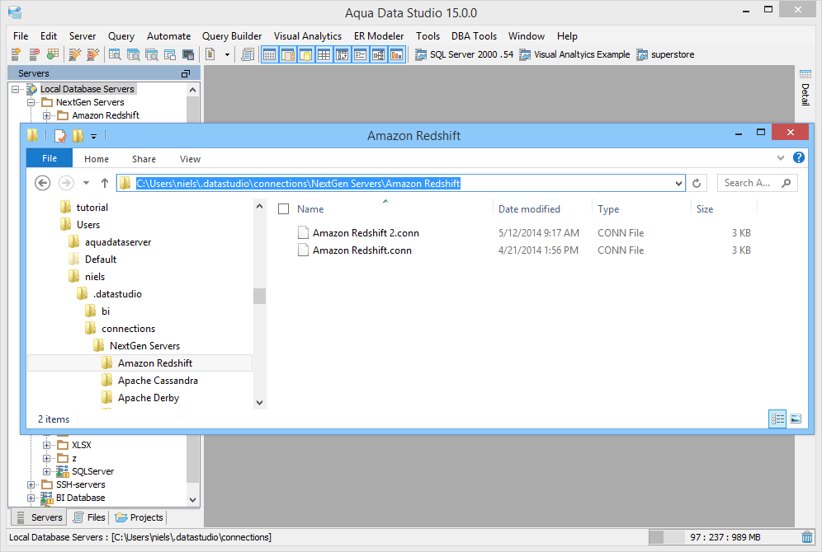Viewport: 822px width, 552px height.
Task: Switch to Details view icon in Explorer status bar
Action: [777, 419]
